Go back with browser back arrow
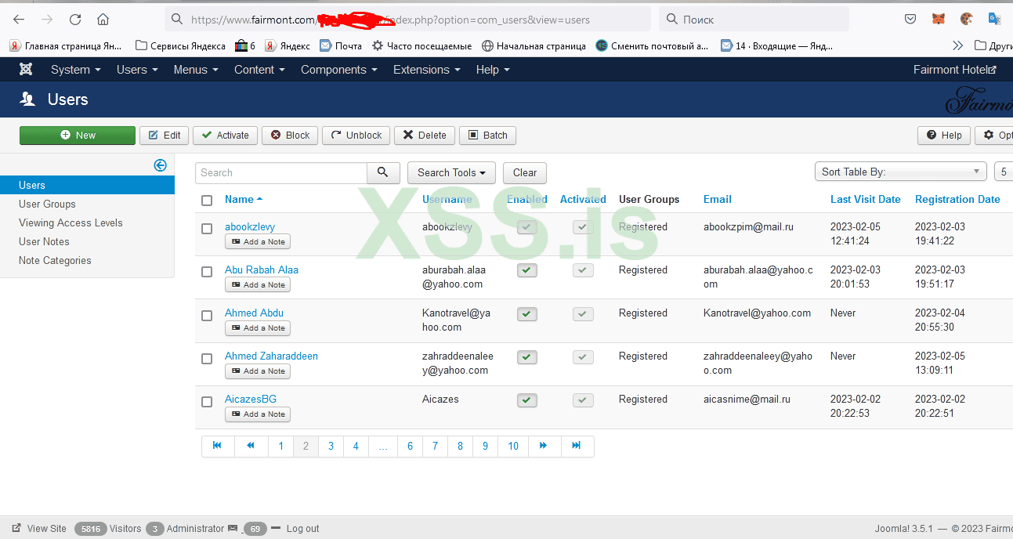Viewport: 1013px width, 539px height. pos(19,20)
